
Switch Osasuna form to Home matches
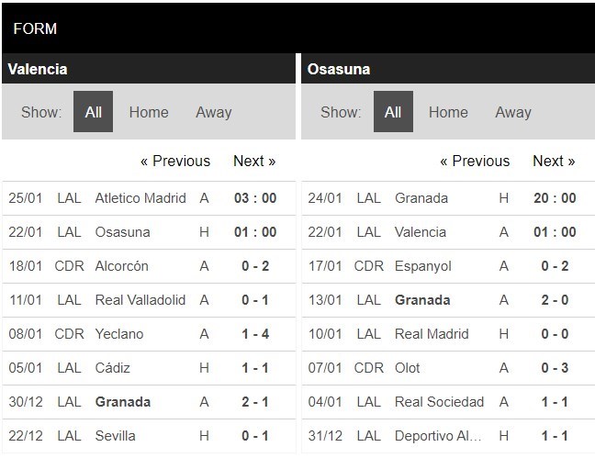448,112
